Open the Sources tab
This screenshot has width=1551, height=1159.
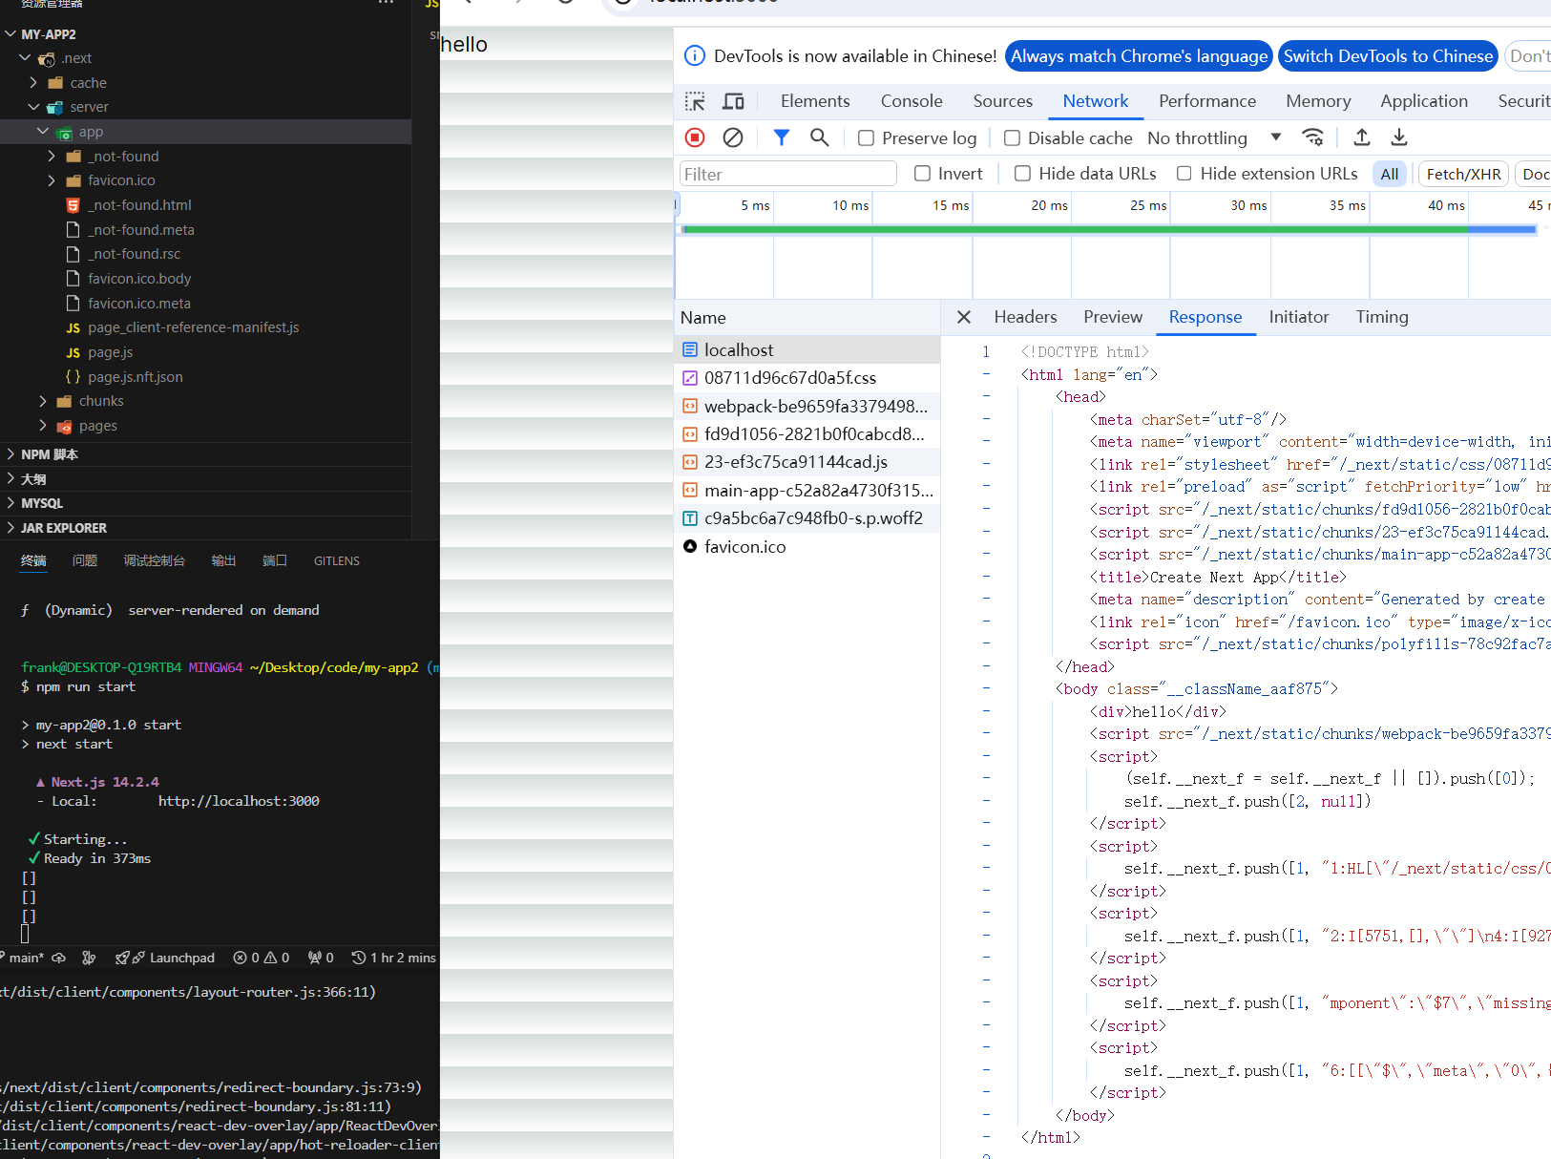coord(1003,101)
